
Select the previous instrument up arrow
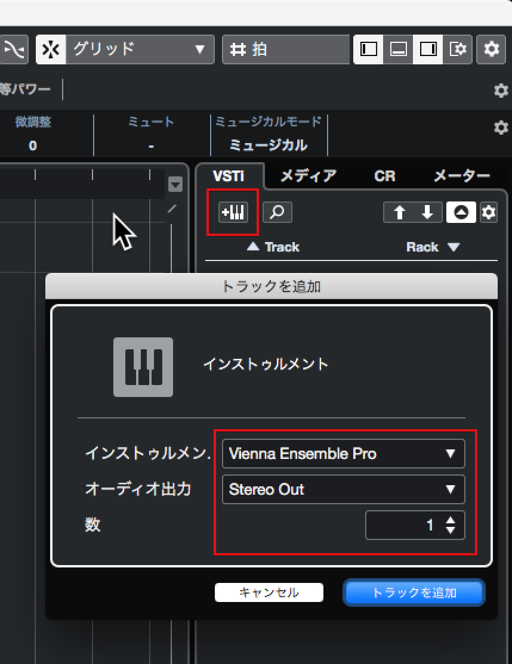399,212
